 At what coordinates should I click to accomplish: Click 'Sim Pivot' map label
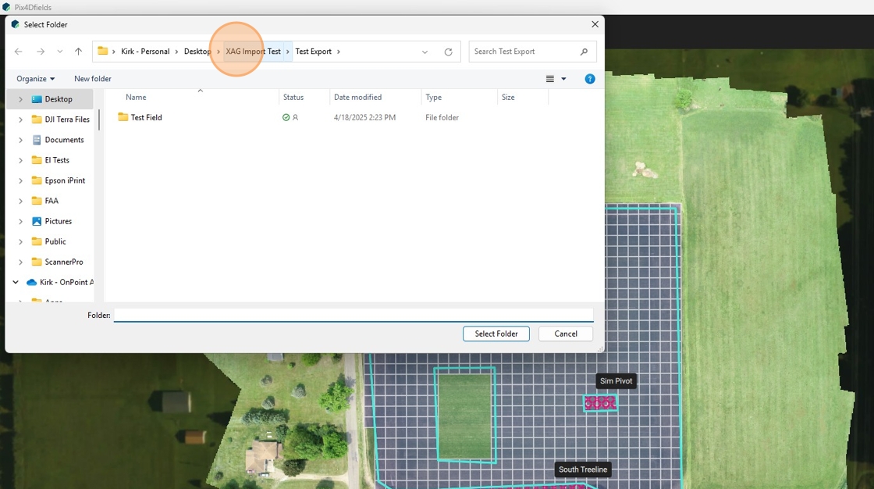click(x=616, y=380)
